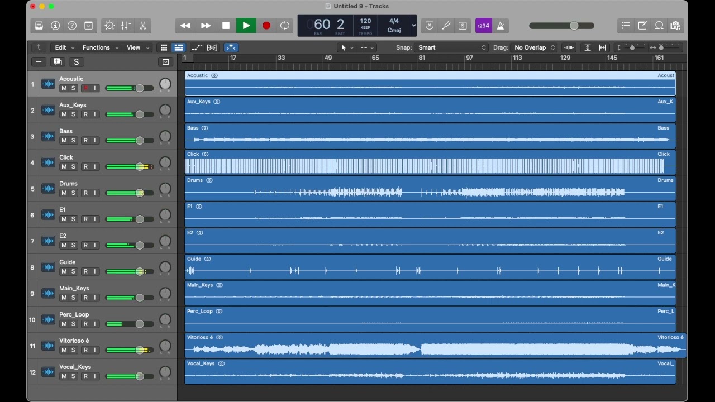Mute the Guide track
The width and height of the screenshot is (715, 402).
pos(64,272)
